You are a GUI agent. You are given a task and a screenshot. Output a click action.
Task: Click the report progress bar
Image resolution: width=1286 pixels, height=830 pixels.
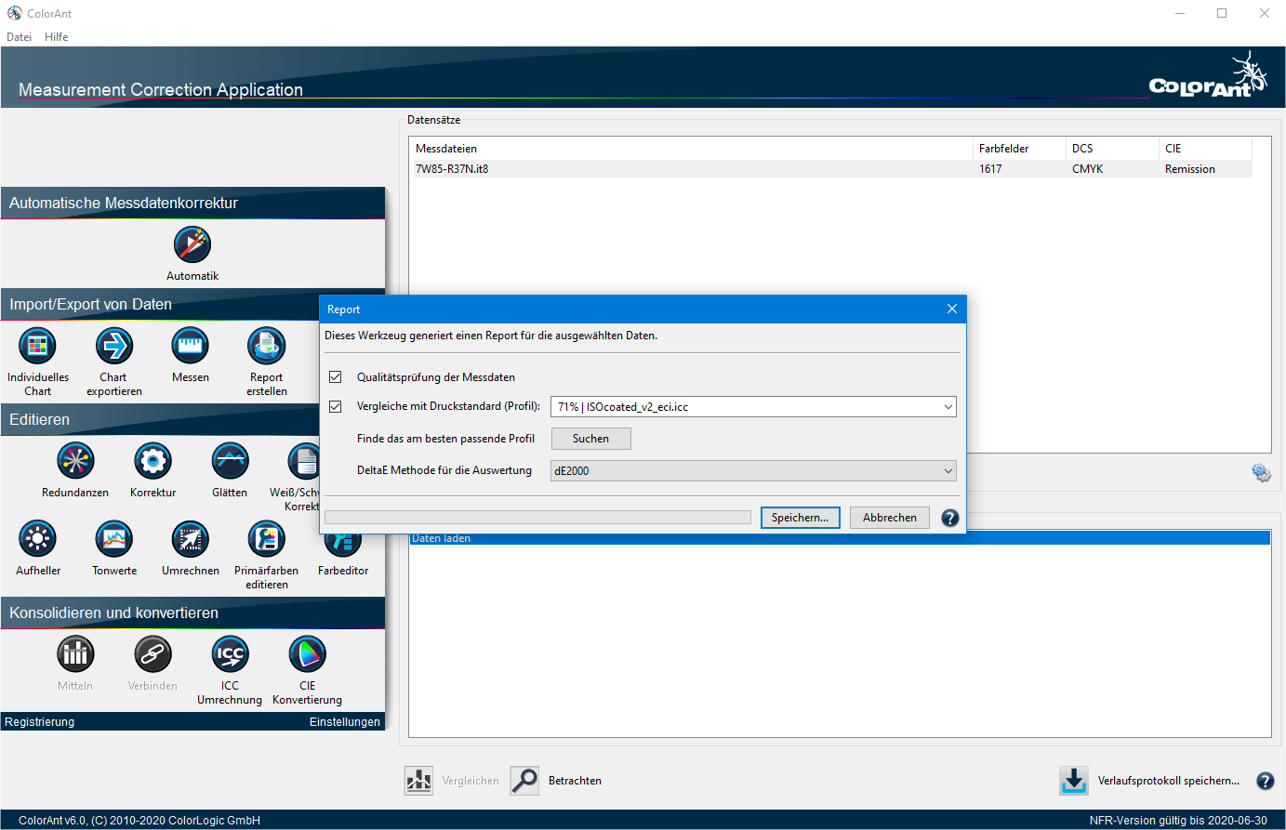[537, 518]
